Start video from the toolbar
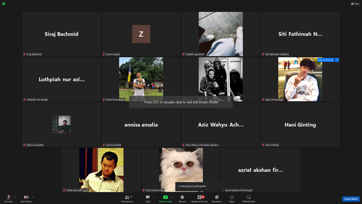Screen dimensions: 362x204 (26, 198)
